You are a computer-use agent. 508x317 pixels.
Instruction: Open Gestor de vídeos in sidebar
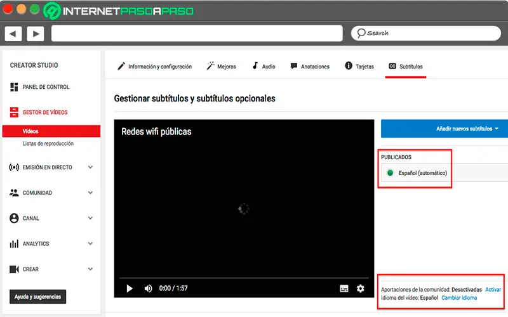click(45, 112)
